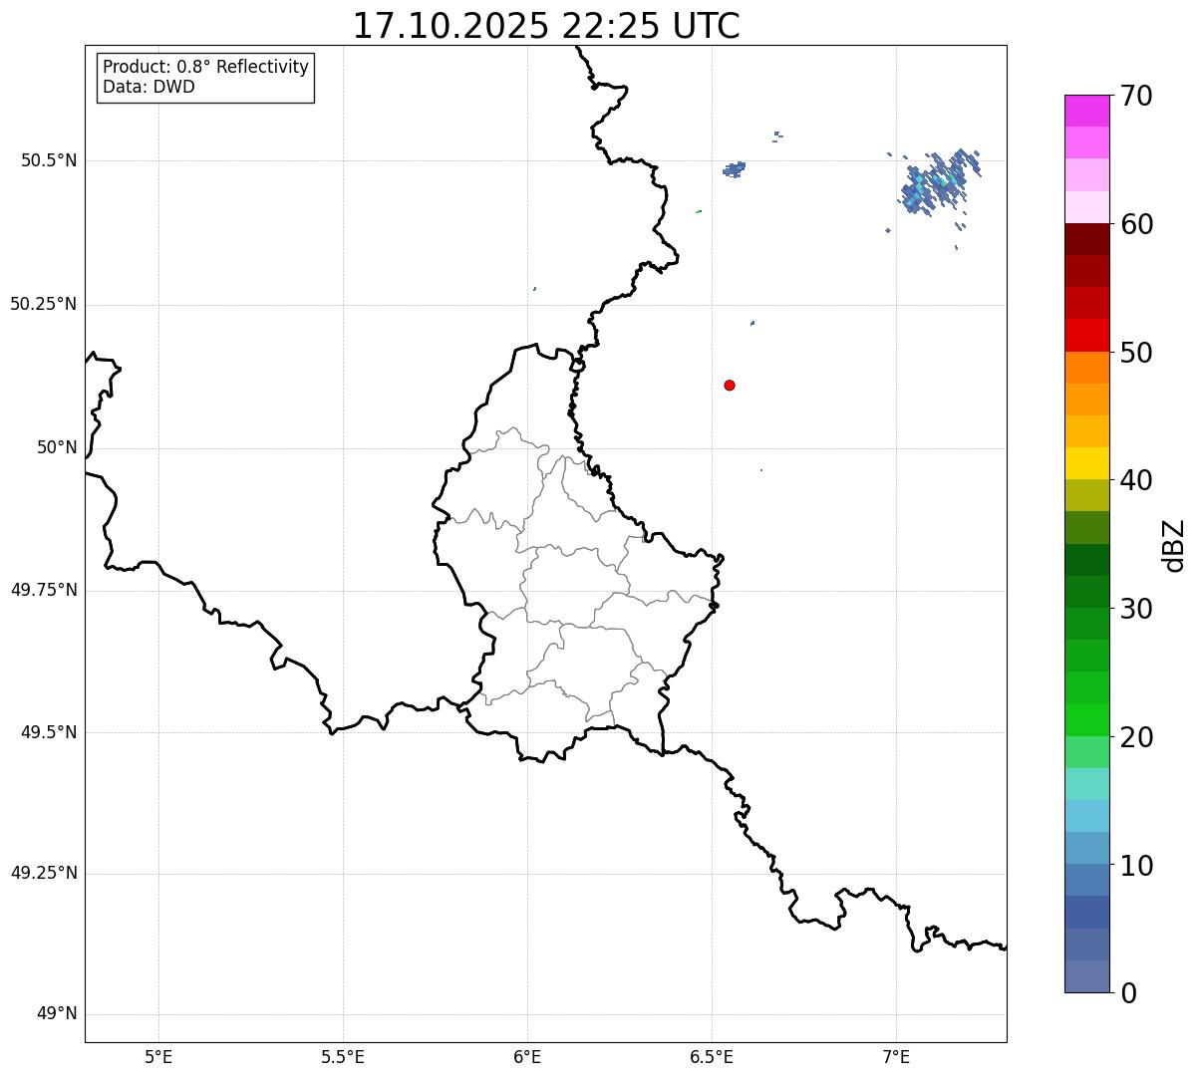Click the tiny green echo below 50.5°N
Image resolution: width=1198 pixels, height=1077 pixels.
699,211
